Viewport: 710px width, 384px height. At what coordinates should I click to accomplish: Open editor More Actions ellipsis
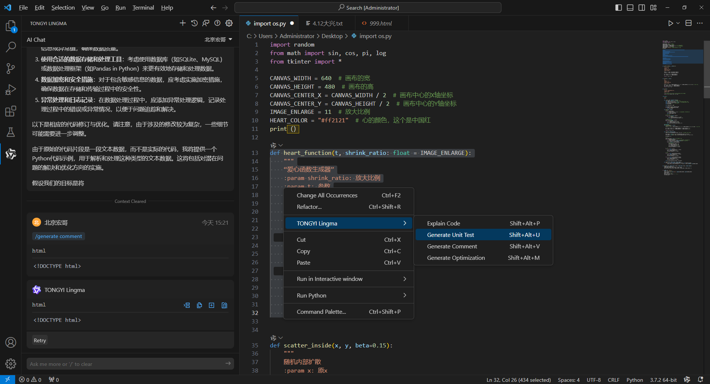pyautogui.click(x=700, y=23)
